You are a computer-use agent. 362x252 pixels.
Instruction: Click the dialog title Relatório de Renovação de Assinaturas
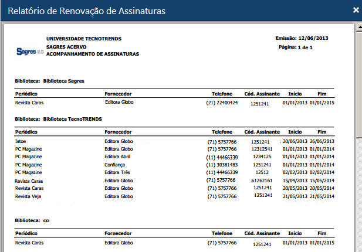[86, 11]
